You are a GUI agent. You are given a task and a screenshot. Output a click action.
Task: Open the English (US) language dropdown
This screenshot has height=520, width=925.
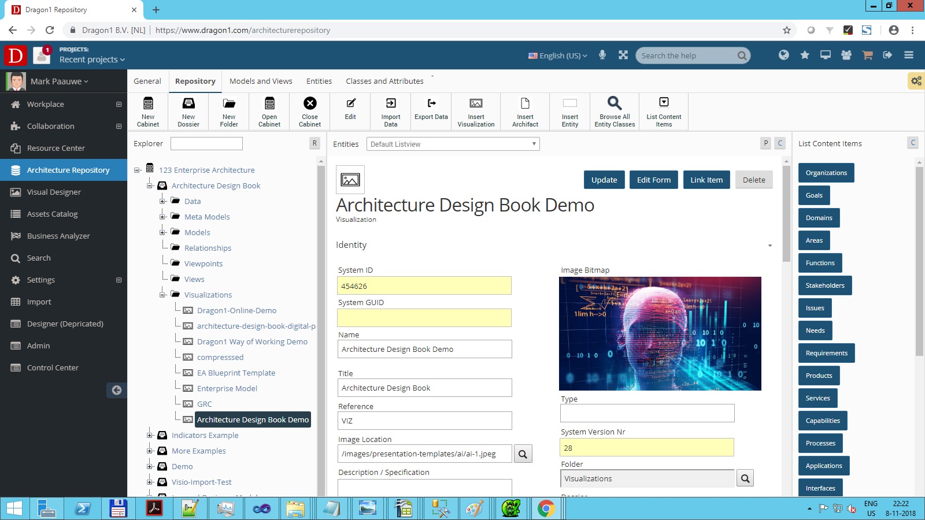558,55
